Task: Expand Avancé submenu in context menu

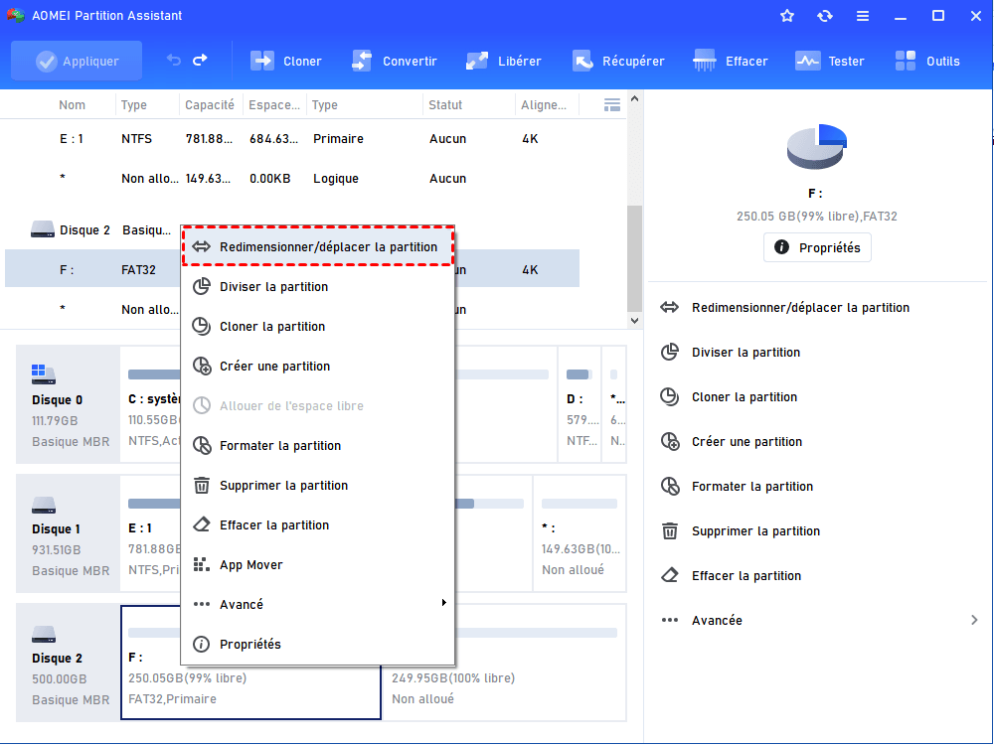Action: (318, 604)
